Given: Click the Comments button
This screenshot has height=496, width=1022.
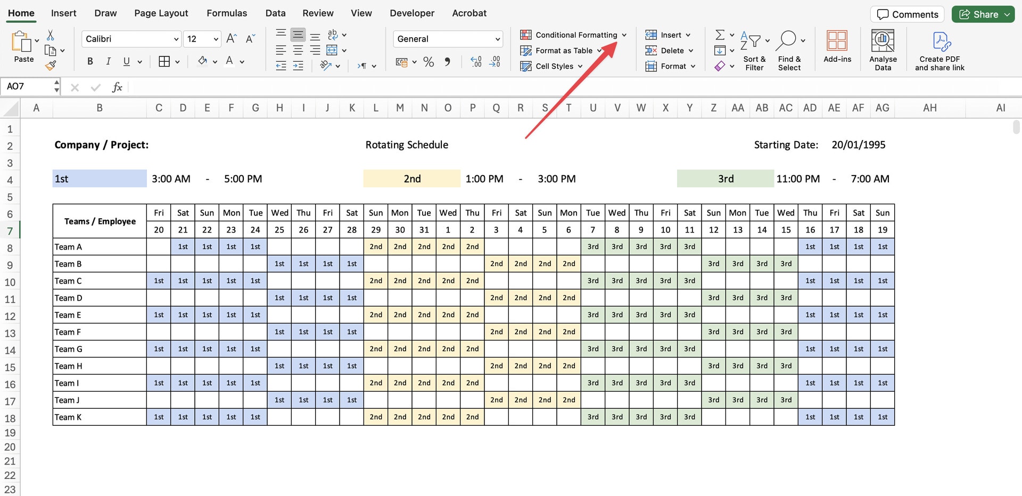Looking at the screenshot, I should click(907, 14).
